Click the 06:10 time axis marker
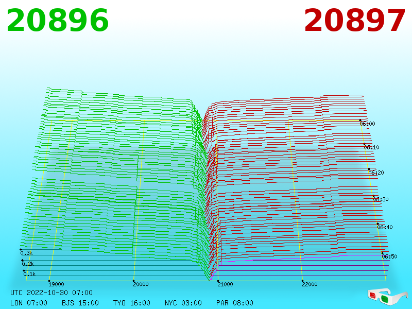The image size is (412, 309). click(x=371, y=147)
